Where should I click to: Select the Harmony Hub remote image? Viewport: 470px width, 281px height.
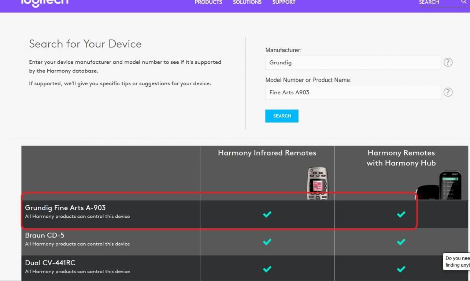click(438, 186)
